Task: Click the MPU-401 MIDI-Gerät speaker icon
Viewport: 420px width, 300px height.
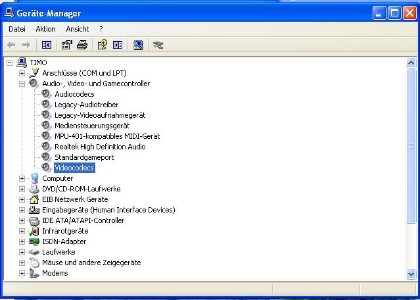Action: (x=47, y=136)
